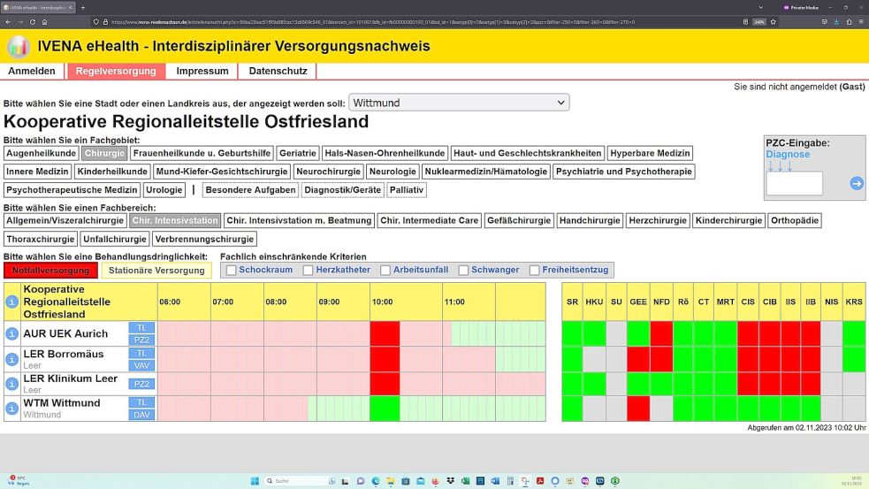The image size is (869, 489).
Task: Open info icon in Kooperative Regionalleitstelle header
Action: pyautogui.click(x=11, y=302)
